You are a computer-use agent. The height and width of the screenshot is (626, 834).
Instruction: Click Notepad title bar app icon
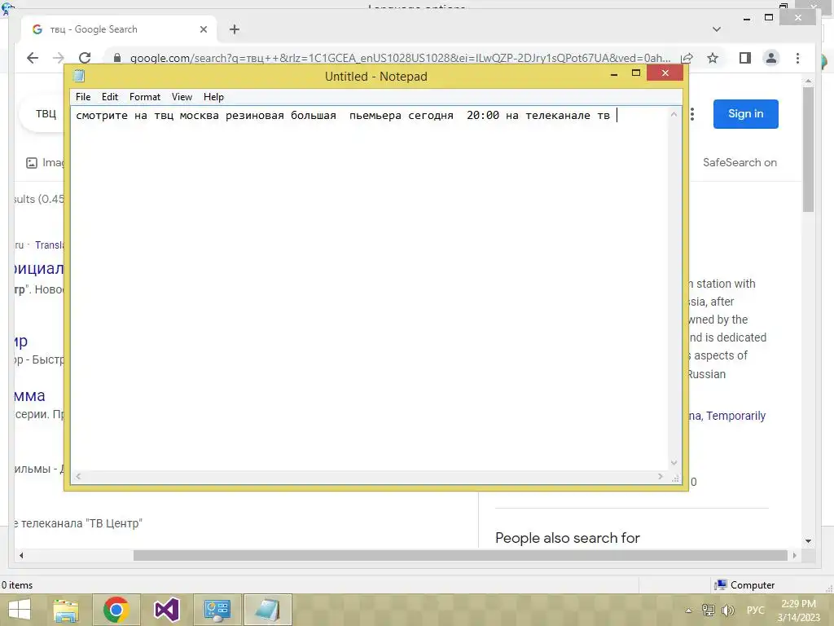[x=79, y=76]
